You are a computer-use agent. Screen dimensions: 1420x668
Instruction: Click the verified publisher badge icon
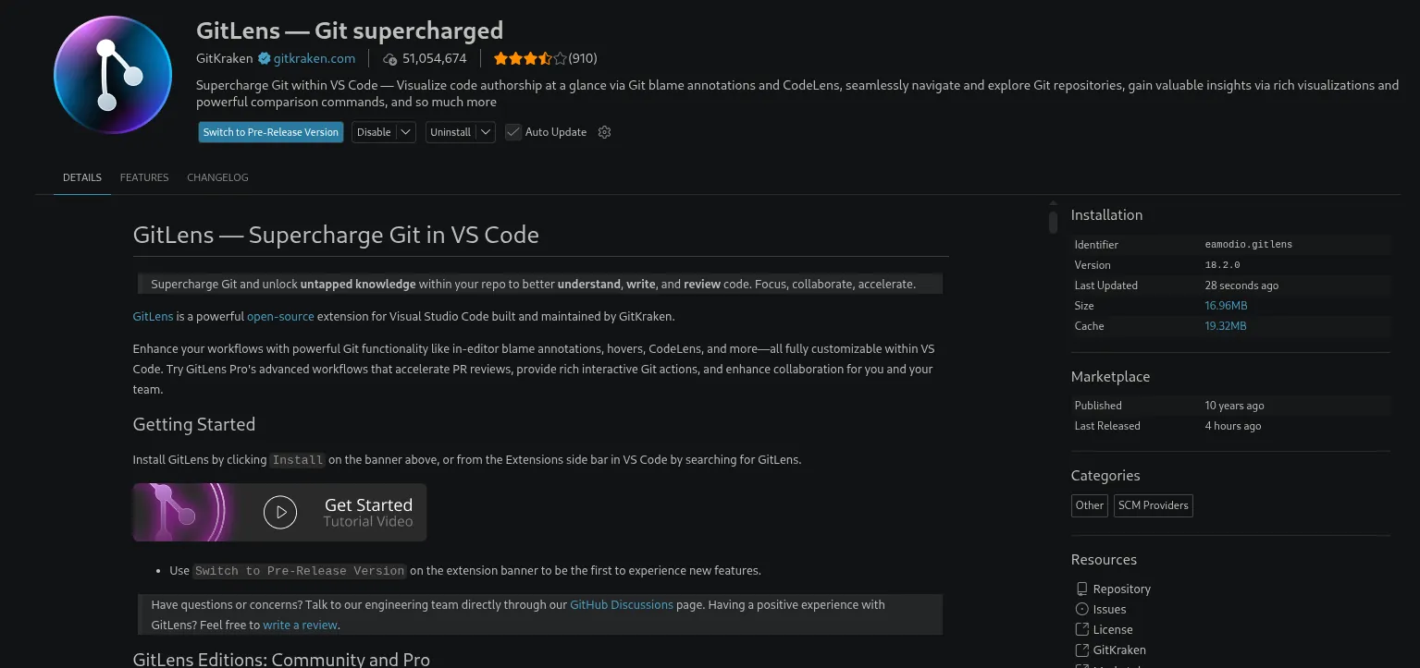[x=264, y=58]
